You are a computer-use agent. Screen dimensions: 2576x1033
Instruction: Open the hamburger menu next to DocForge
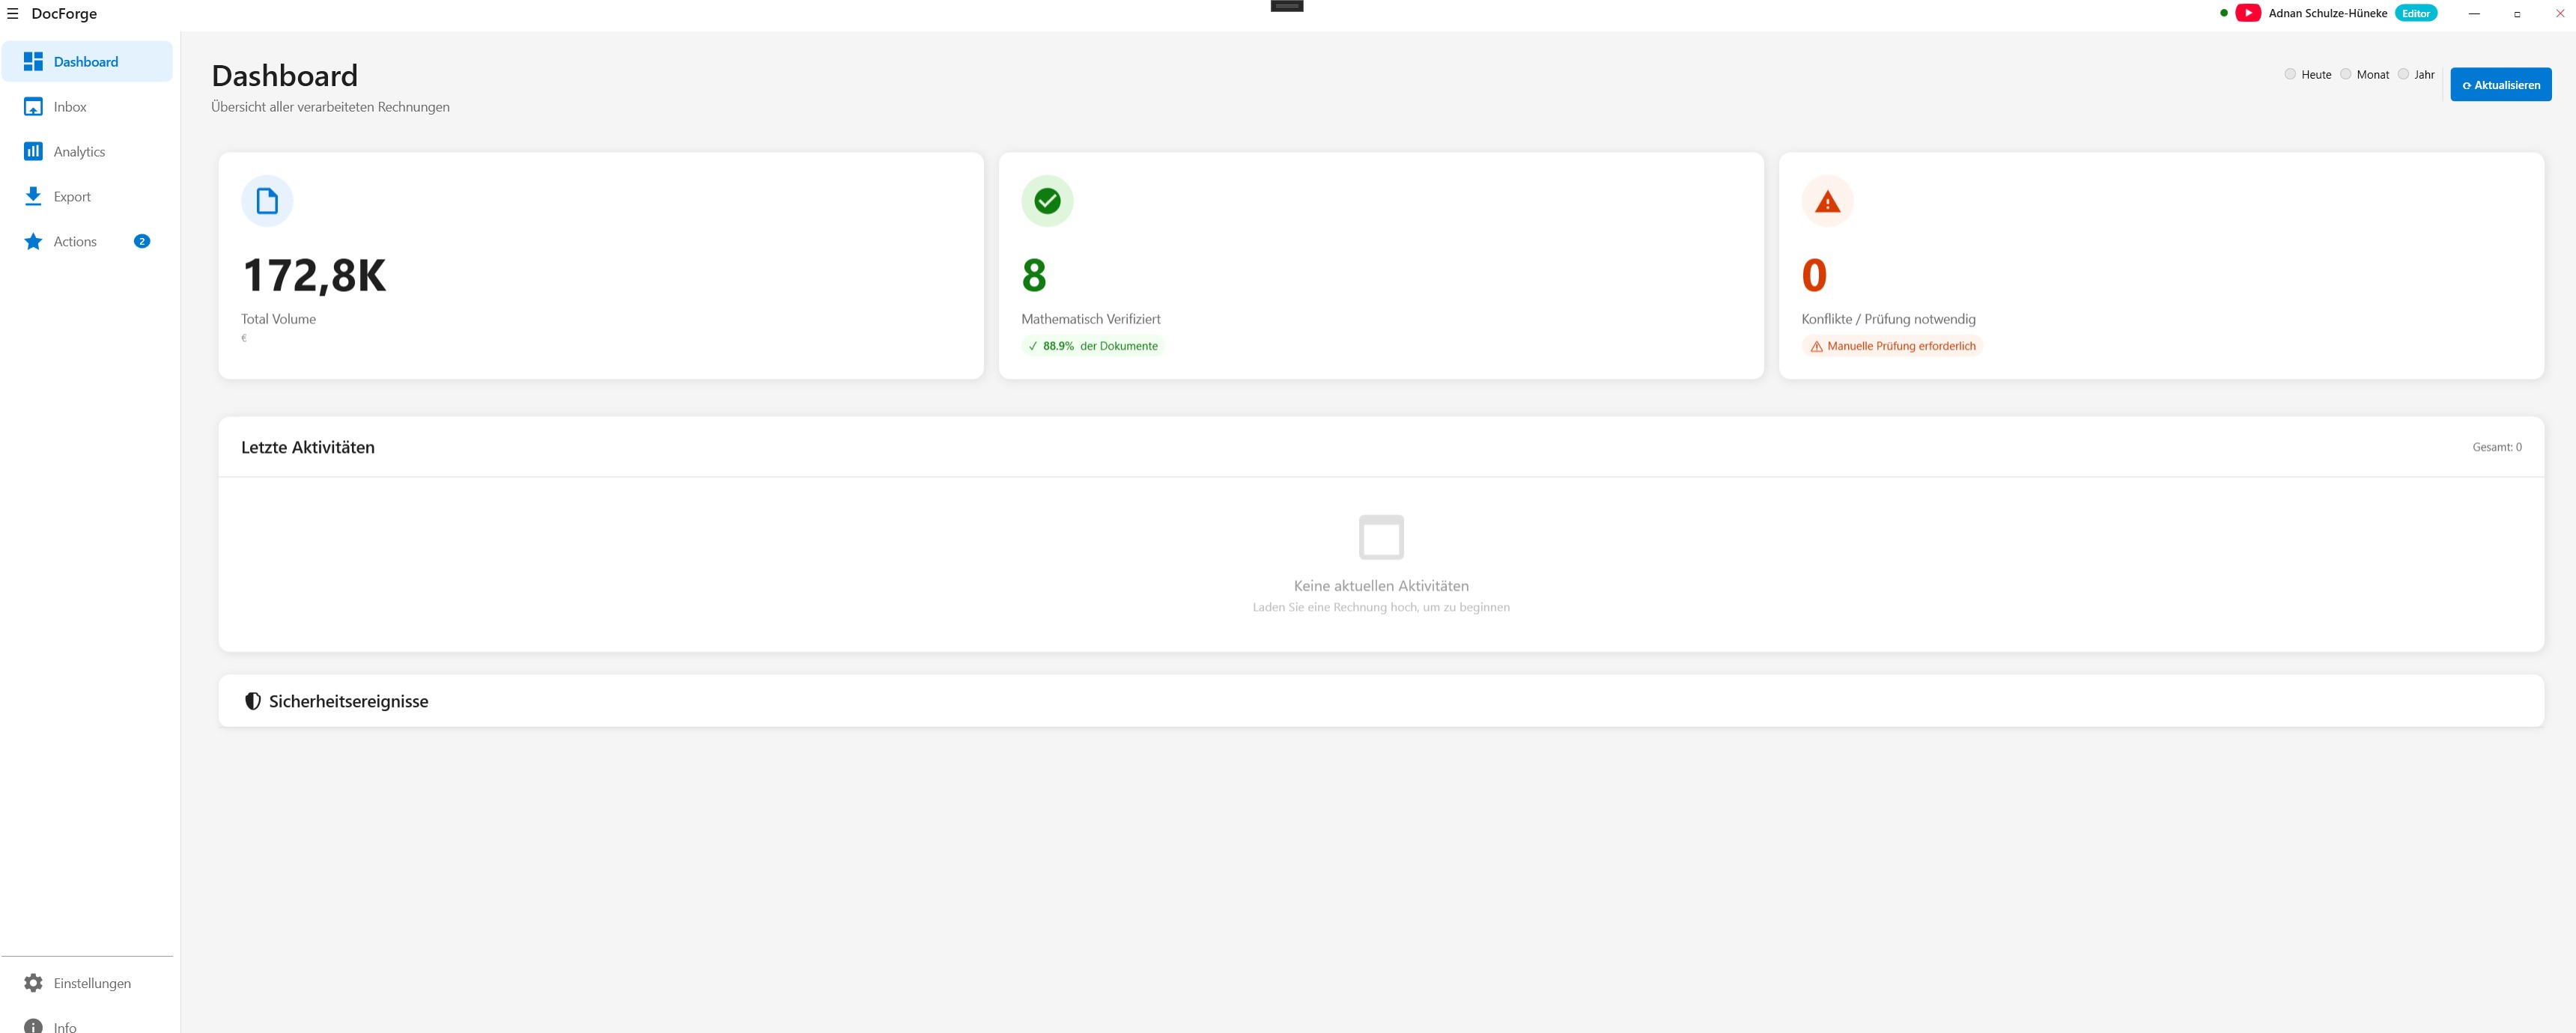(13, 13)
